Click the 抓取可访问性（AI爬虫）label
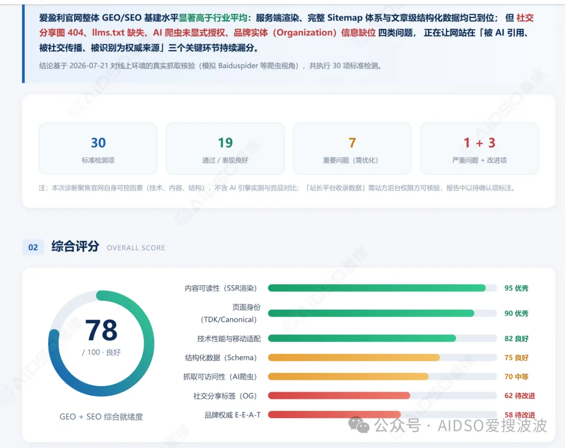565x448 pixels. (220, 377)
